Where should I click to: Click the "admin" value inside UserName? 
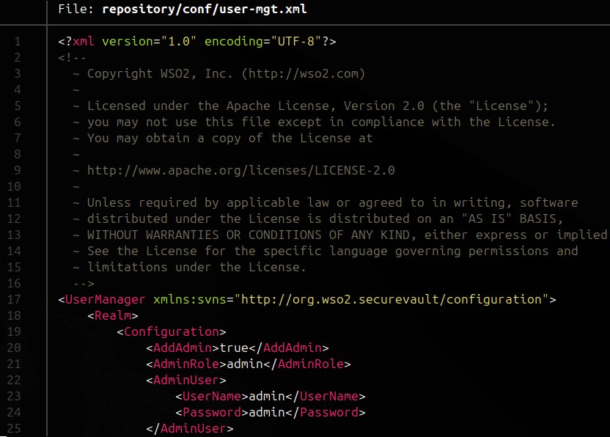pos(267,396)
